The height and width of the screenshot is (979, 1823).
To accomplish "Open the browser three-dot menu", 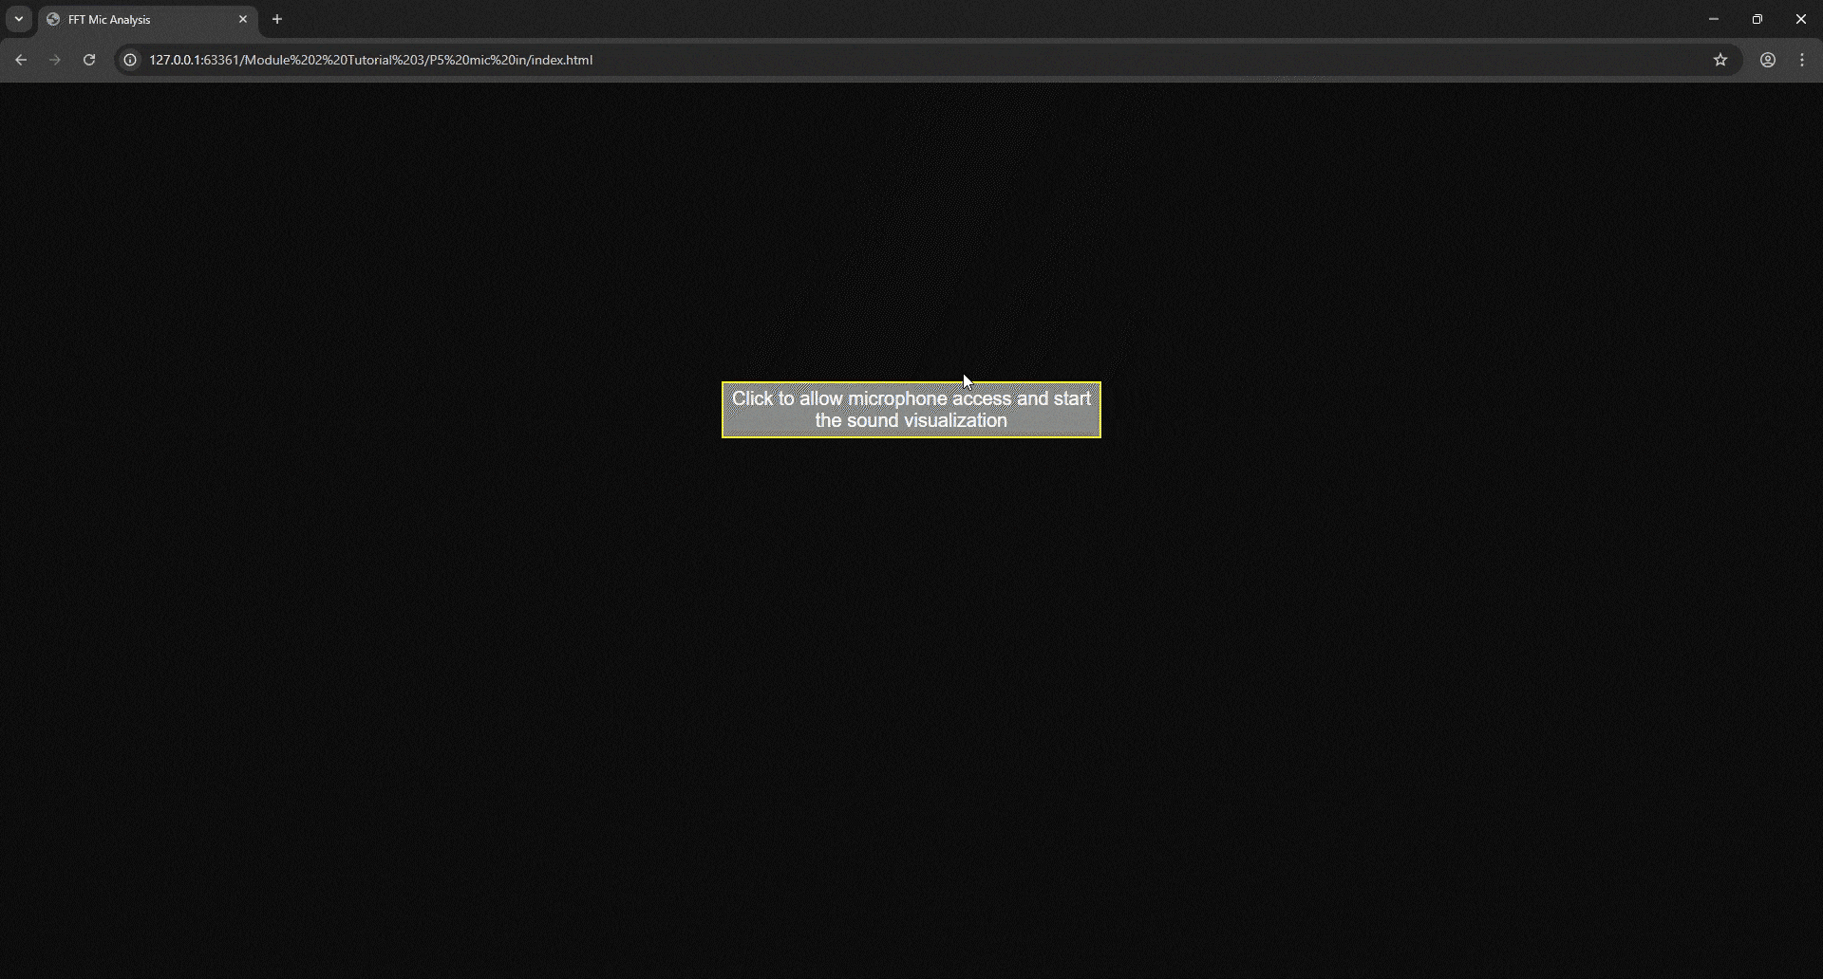I will point(1801,59).
